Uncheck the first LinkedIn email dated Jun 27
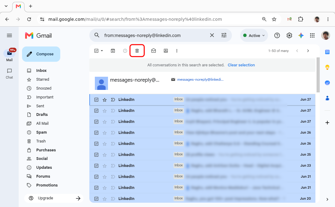The image size is (335, 207). pos(96,100)
